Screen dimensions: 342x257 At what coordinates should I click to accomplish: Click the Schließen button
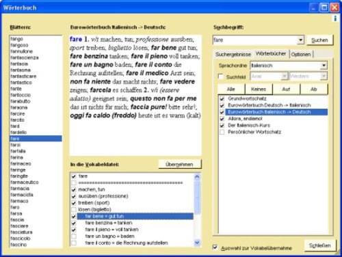319,245
